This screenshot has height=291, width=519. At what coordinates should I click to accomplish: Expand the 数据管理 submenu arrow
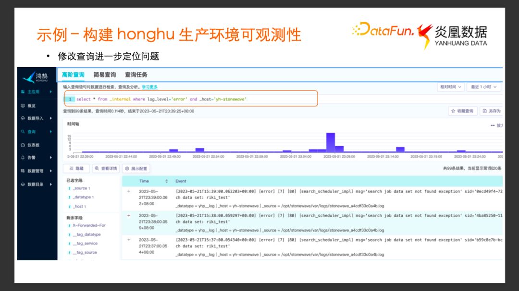click(51, 171)
